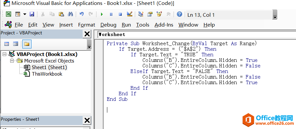Open the Object Browser toolbar icon

click(159, 14)
